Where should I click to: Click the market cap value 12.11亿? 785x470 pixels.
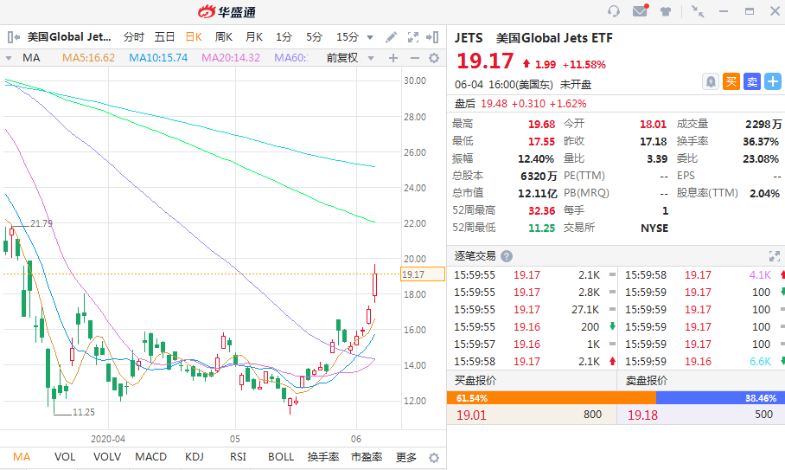click(538, 193)
